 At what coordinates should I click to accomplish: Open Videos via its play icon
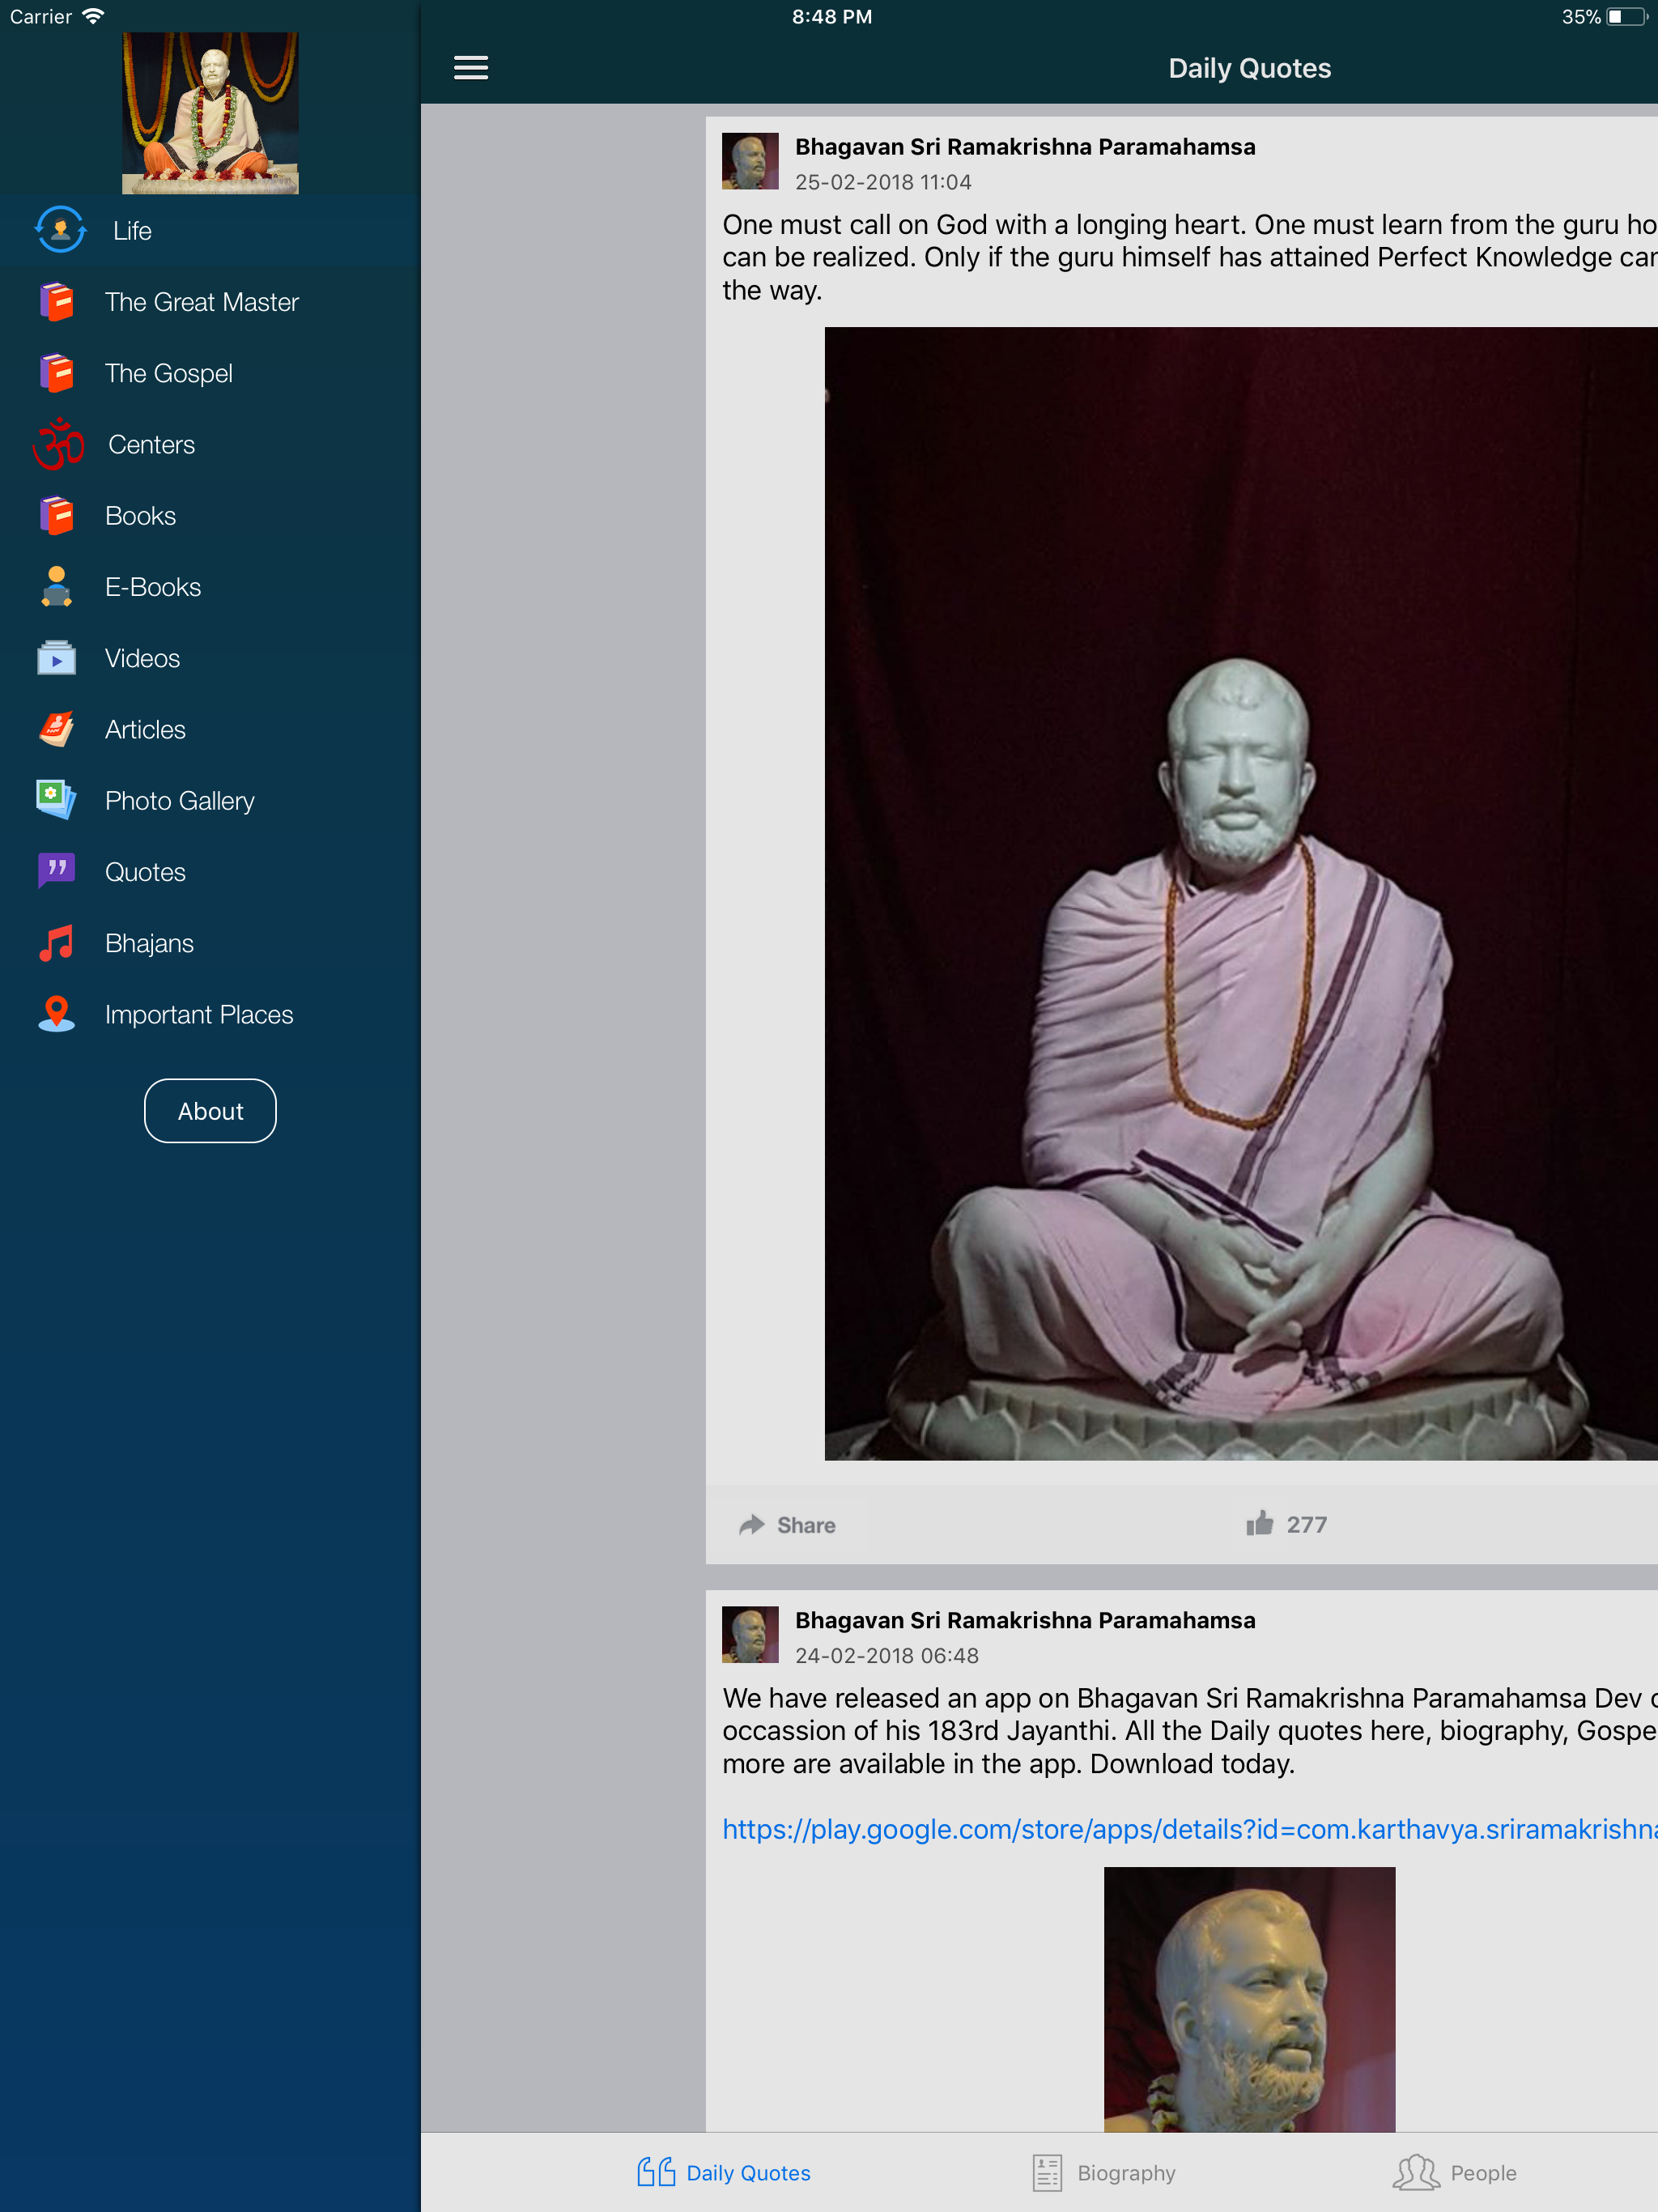(56, 658)
